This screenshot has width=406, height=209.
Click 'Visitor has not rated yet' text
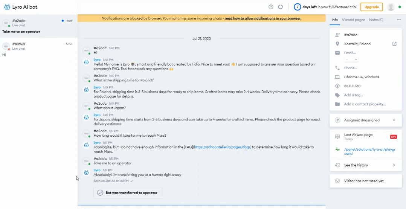tap(364, 181)
